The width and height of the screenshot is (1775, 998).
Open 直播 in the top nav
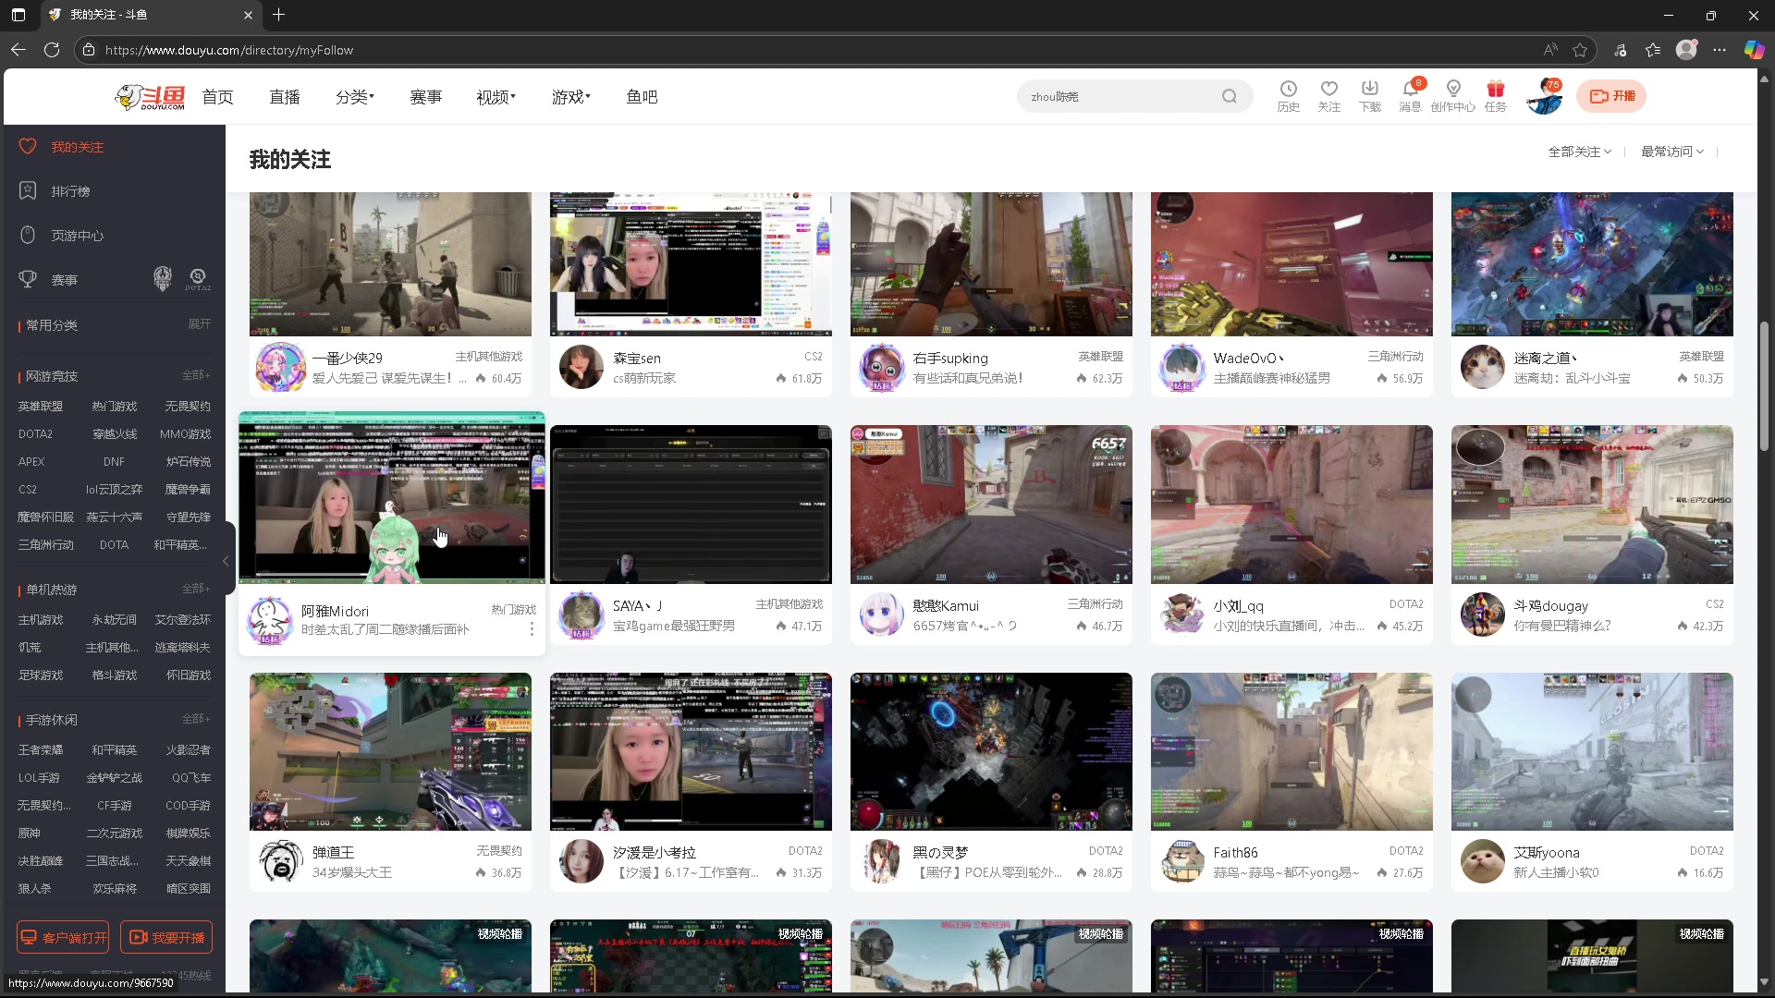(x=285, y=97)
